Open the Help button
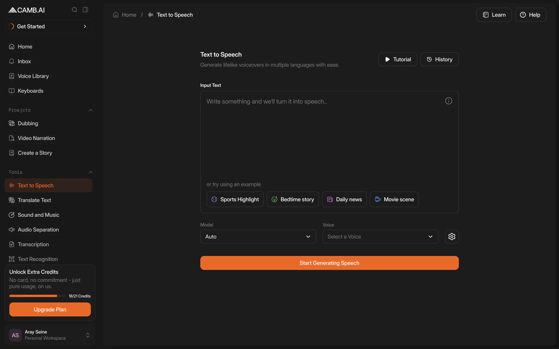Viewport: 559px width, 349px height. (531, 15)
